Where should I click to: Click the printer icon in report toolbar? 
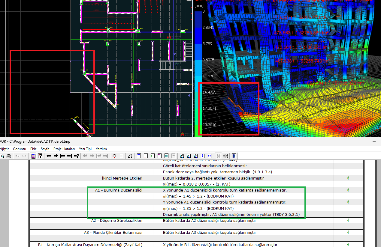pos(9,156)
